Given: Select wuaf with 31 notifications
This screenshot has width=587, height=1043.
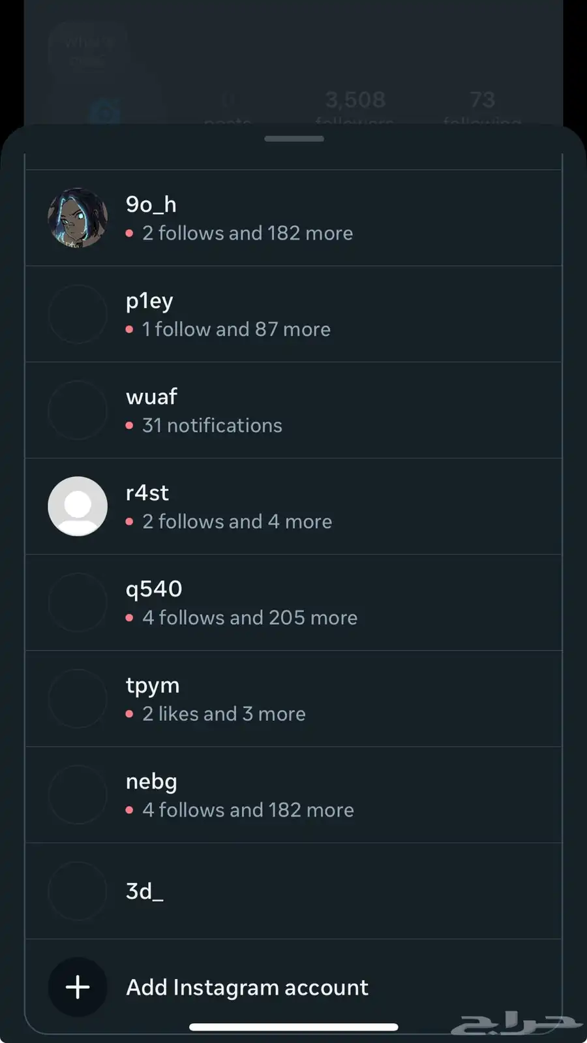Looking at the screenshot, I should 293,411.
